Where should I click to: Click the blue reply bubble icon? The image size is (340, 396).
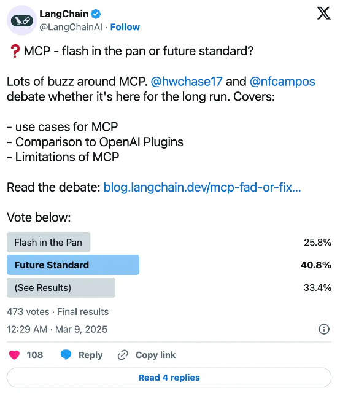click(x=66, y=355)
